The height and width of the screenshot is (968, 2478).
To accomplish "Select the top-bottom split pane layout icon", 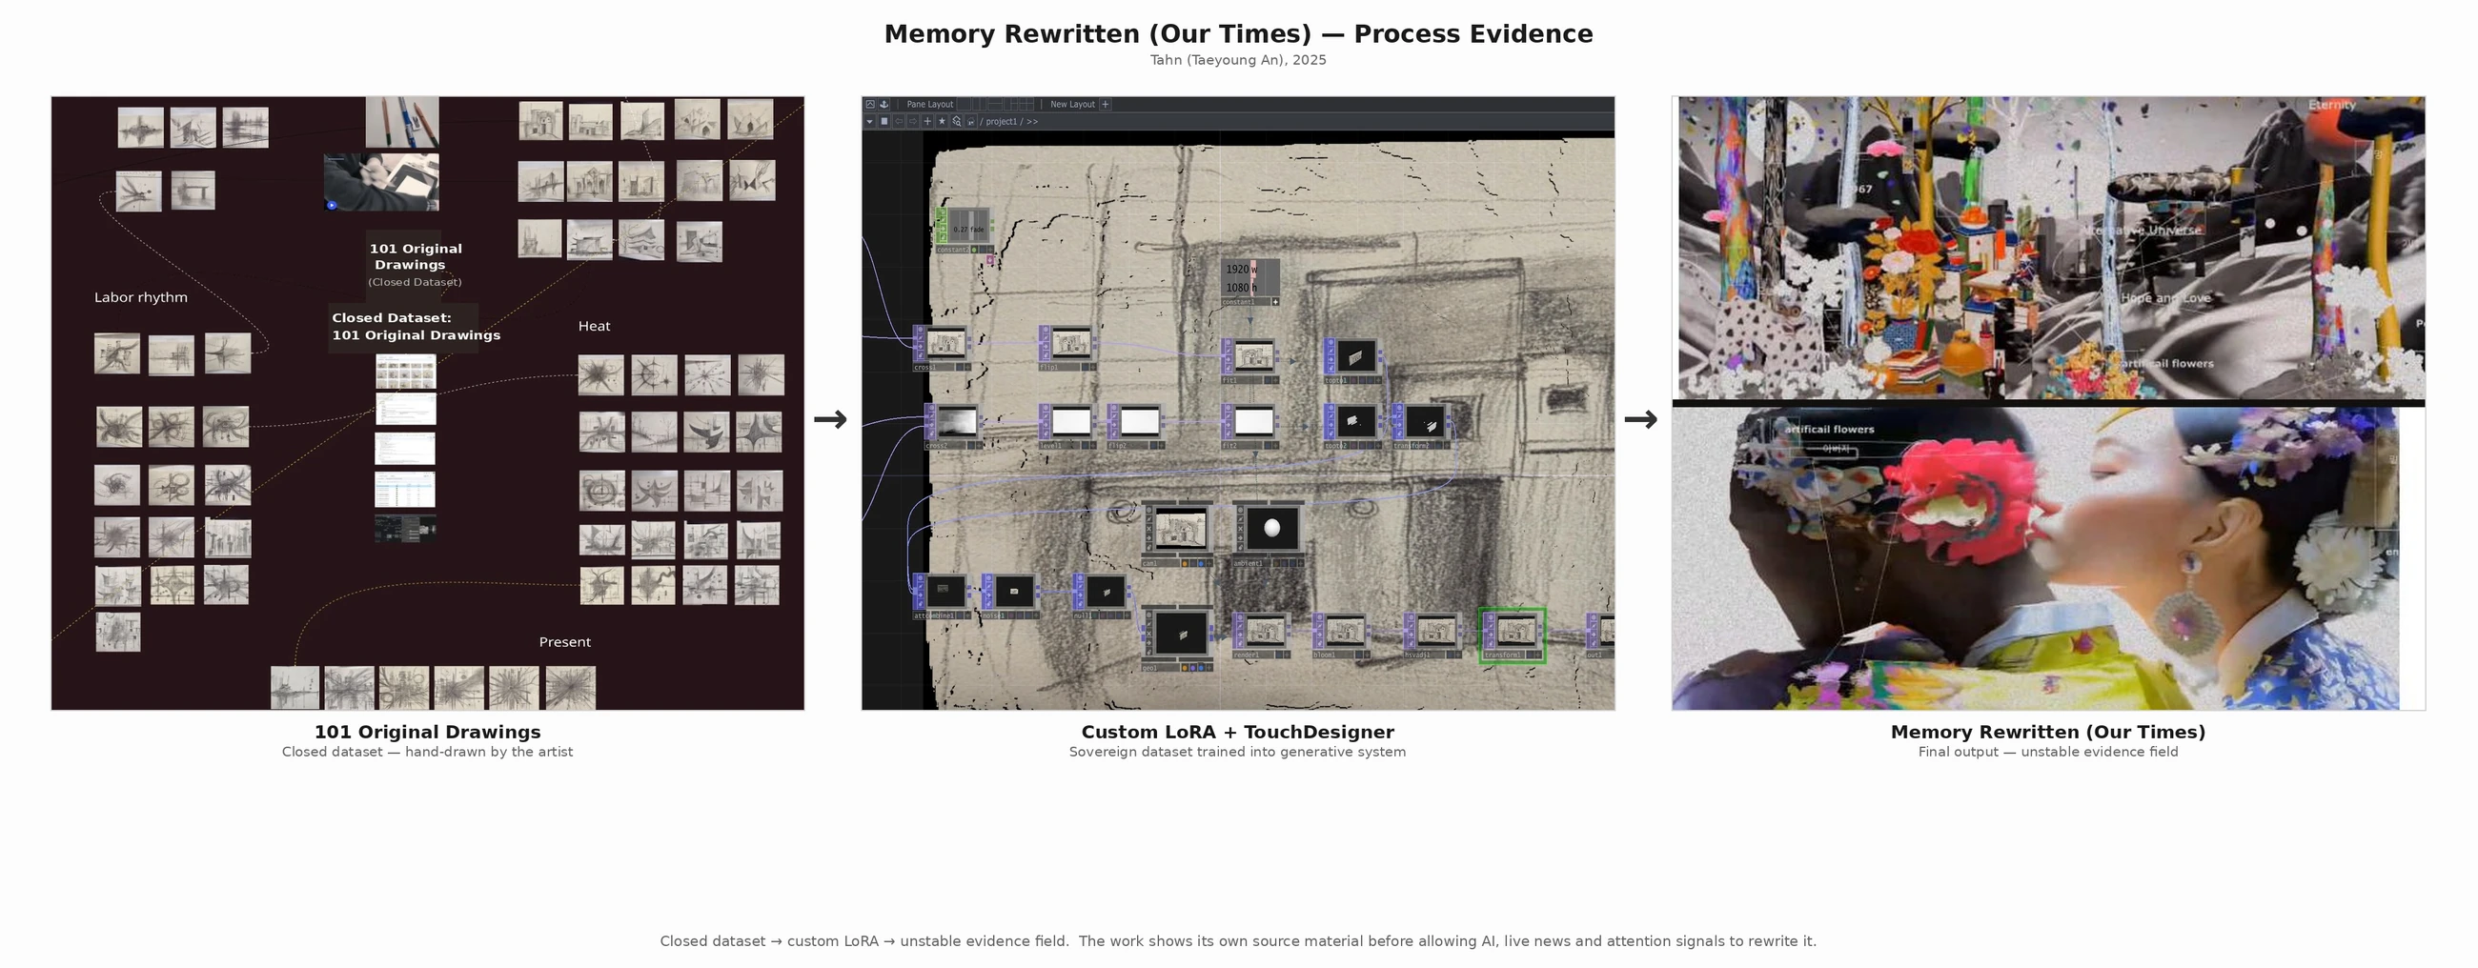I will (x=996, y=105).
